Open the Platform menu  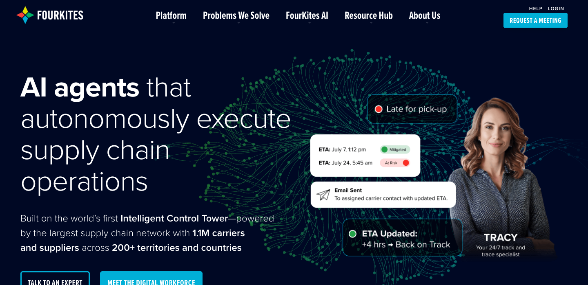click(x=171, y=15)
